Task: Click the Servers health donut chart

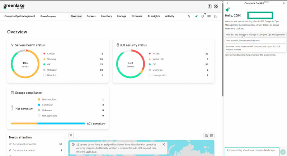Action: [x=25, y=64]
